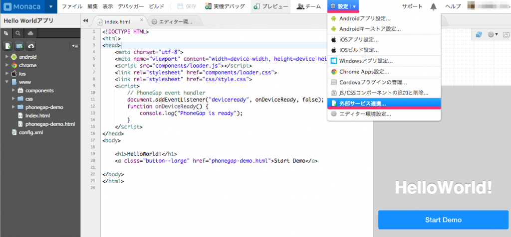511x237 pixels.
Task: Open the サポート link
Action: [x=412, y=6]
